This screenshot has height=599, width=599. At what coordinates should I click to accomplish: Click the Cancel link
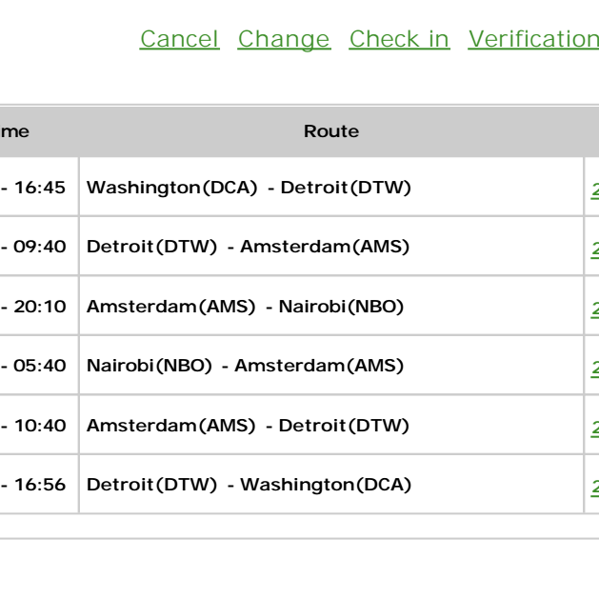[180, 39]
